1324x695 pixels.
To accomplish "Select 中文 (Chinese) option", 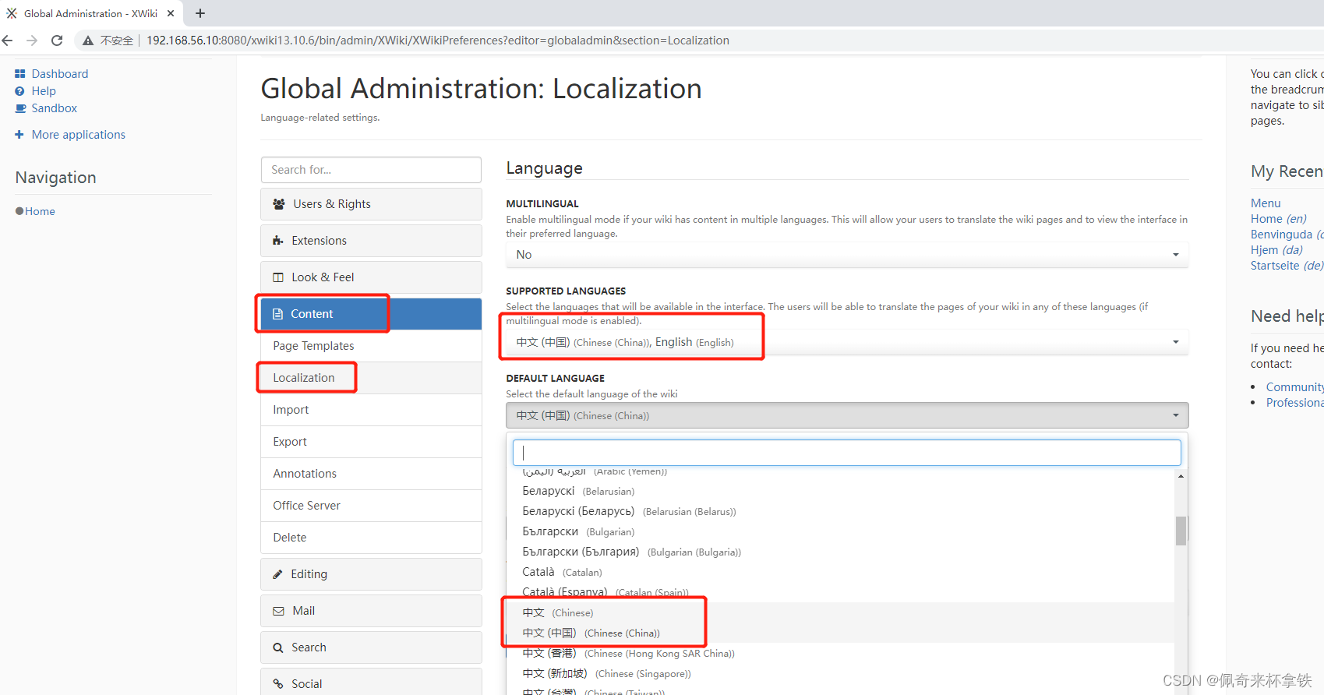I will [x=840, y=612].
